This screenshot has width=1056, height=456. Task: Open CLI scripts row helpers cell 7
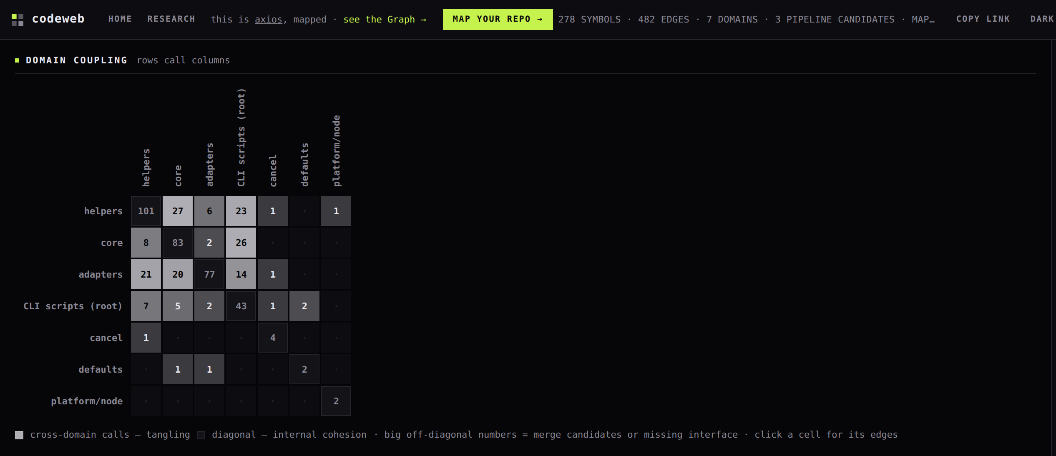pos(146,306)
